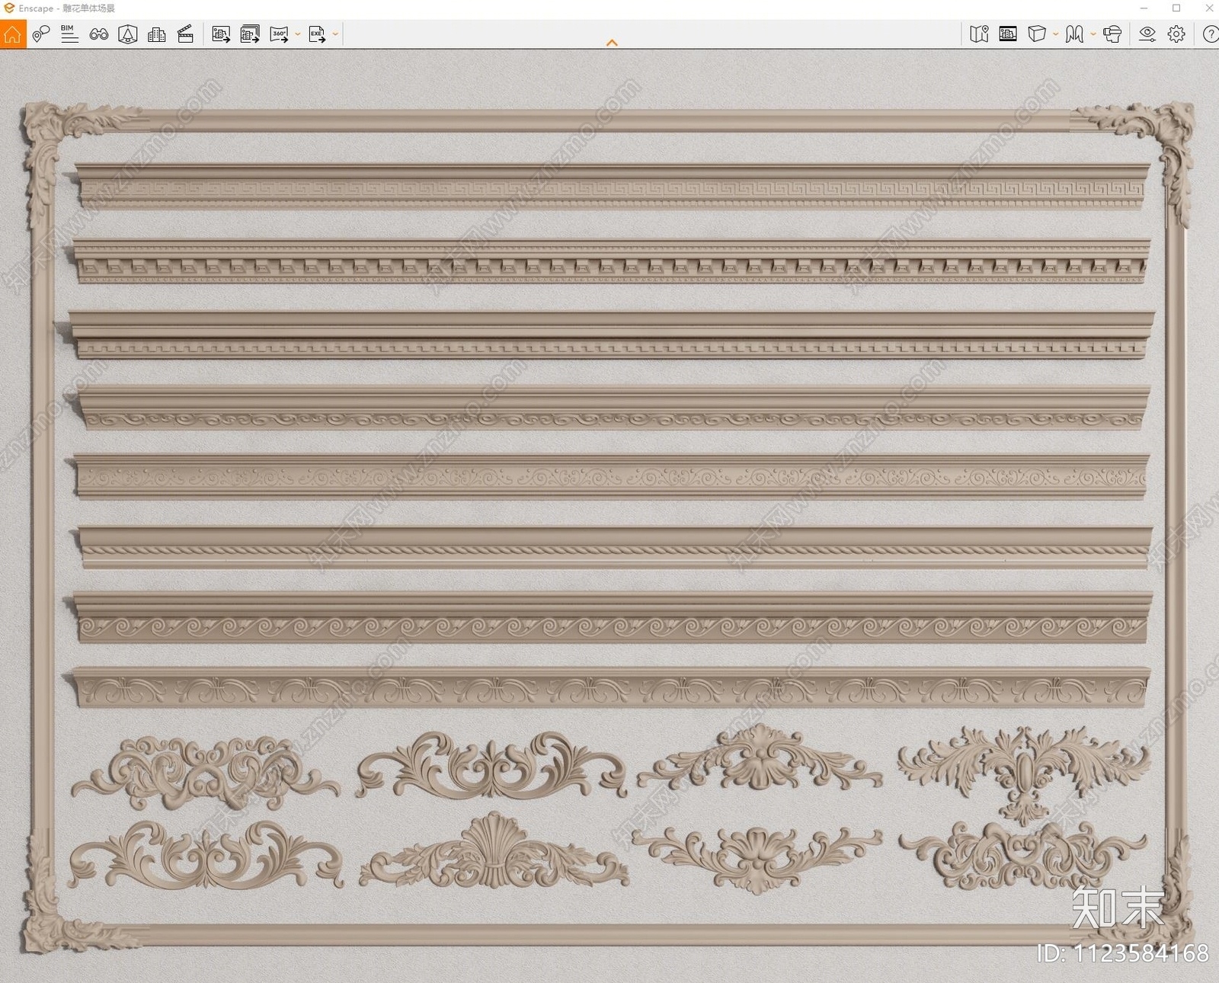Viewport: 1219px width, 983px height.
Task: Select the shell motif carved ornament
Action: coord(494,852)
